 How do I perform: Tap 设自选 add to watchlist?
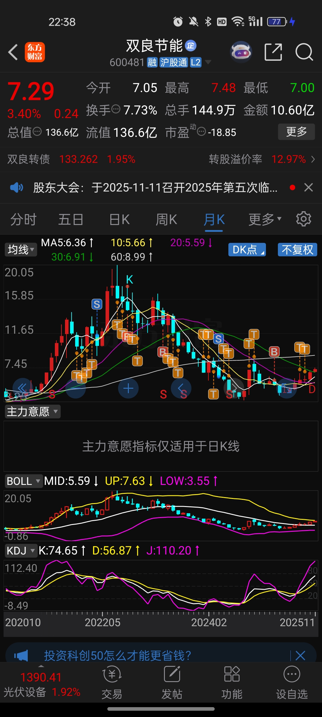[x=292, y=683]
